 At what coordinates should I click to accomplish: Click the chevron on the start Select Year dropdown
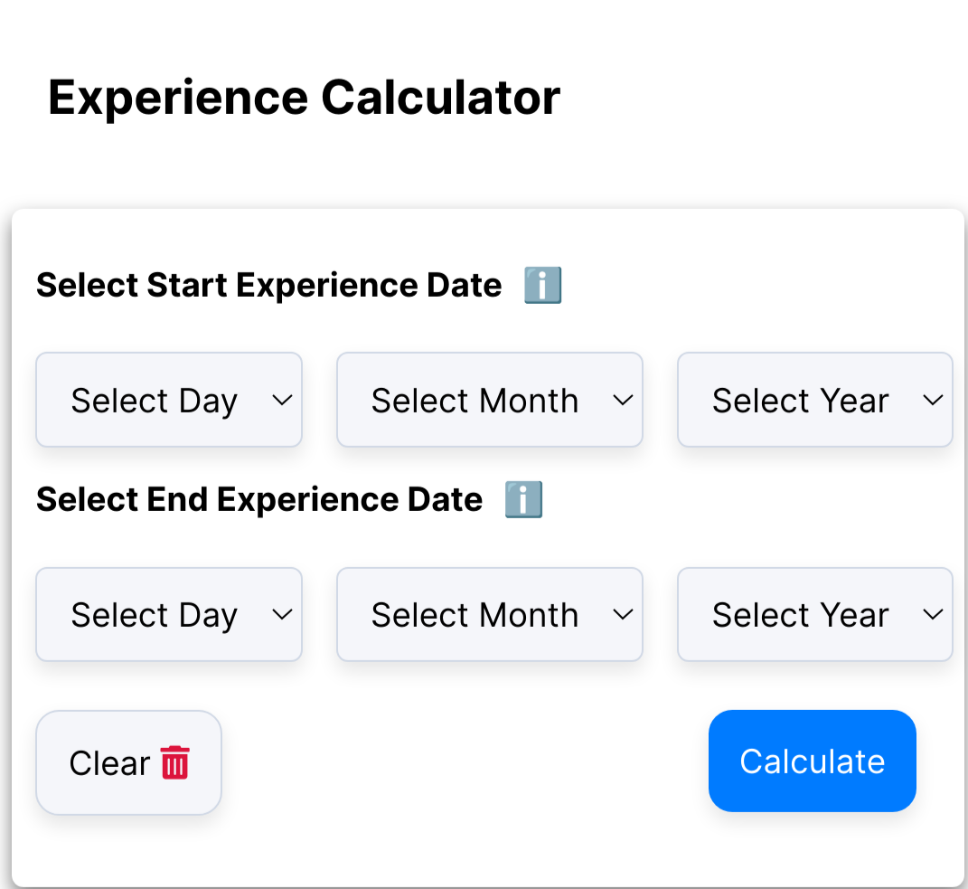(932, 400)
